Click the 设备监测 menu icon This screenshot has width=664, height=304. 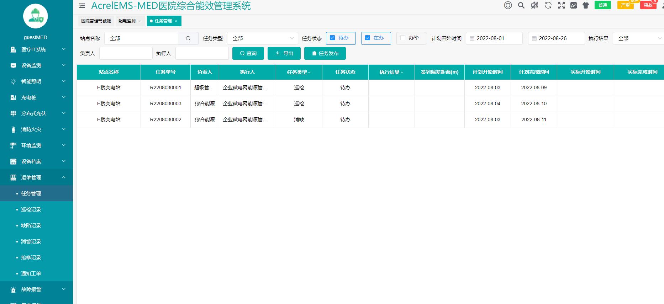coord(13,65)
